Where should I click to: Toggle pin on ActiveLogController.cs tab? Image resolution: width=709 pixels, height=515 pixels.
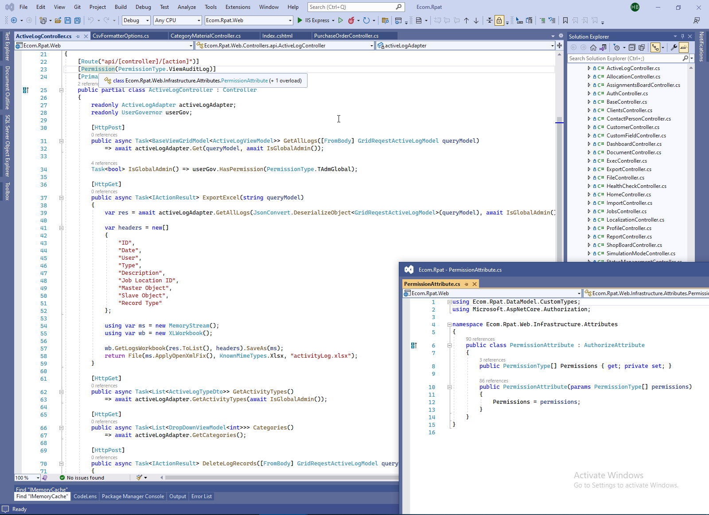tap(78, 36)
